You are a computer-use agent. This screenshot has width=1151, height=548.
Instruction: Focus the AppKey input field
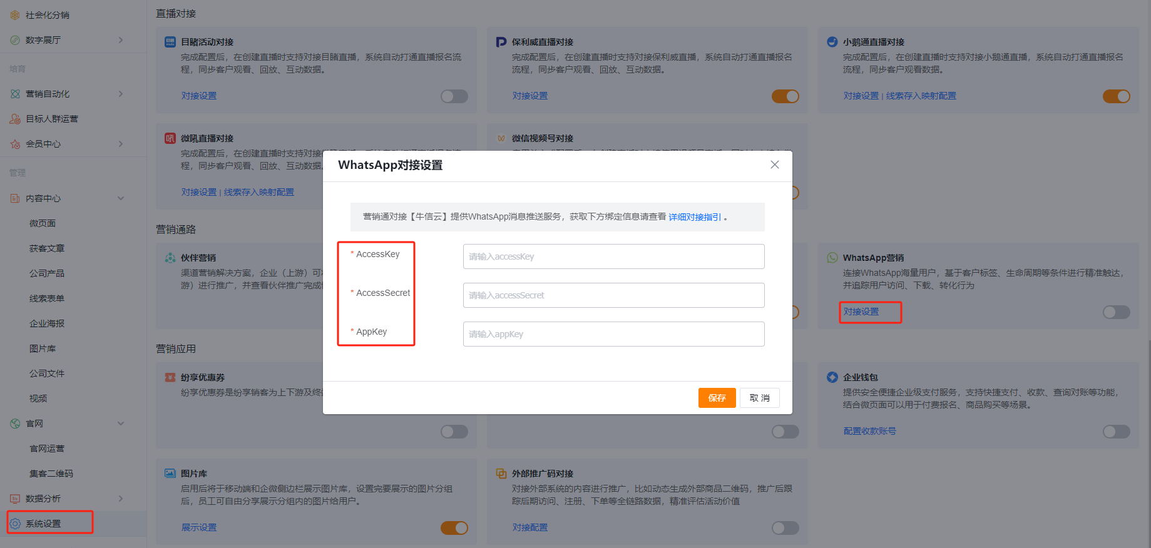[x=614, y=334]
